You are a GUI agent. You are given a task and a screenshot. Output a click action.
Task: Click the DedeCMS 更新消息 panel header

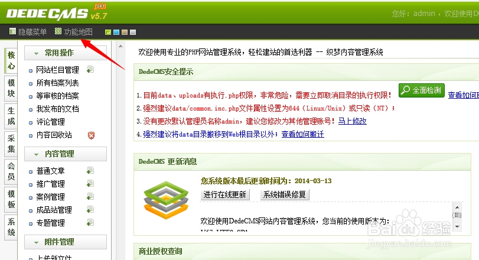point(302,162)
